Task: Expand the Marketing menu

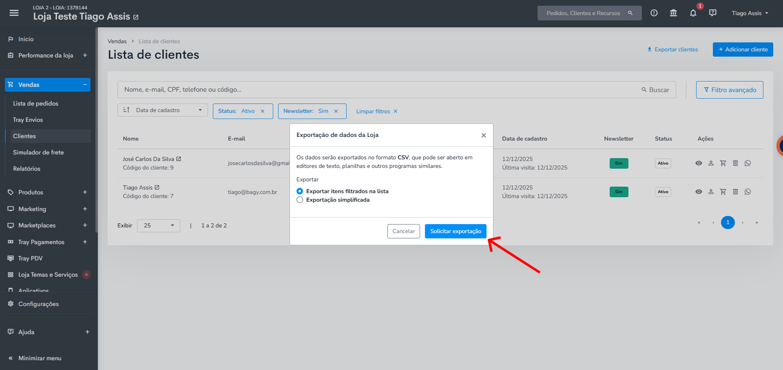Action: click(85, 209)
